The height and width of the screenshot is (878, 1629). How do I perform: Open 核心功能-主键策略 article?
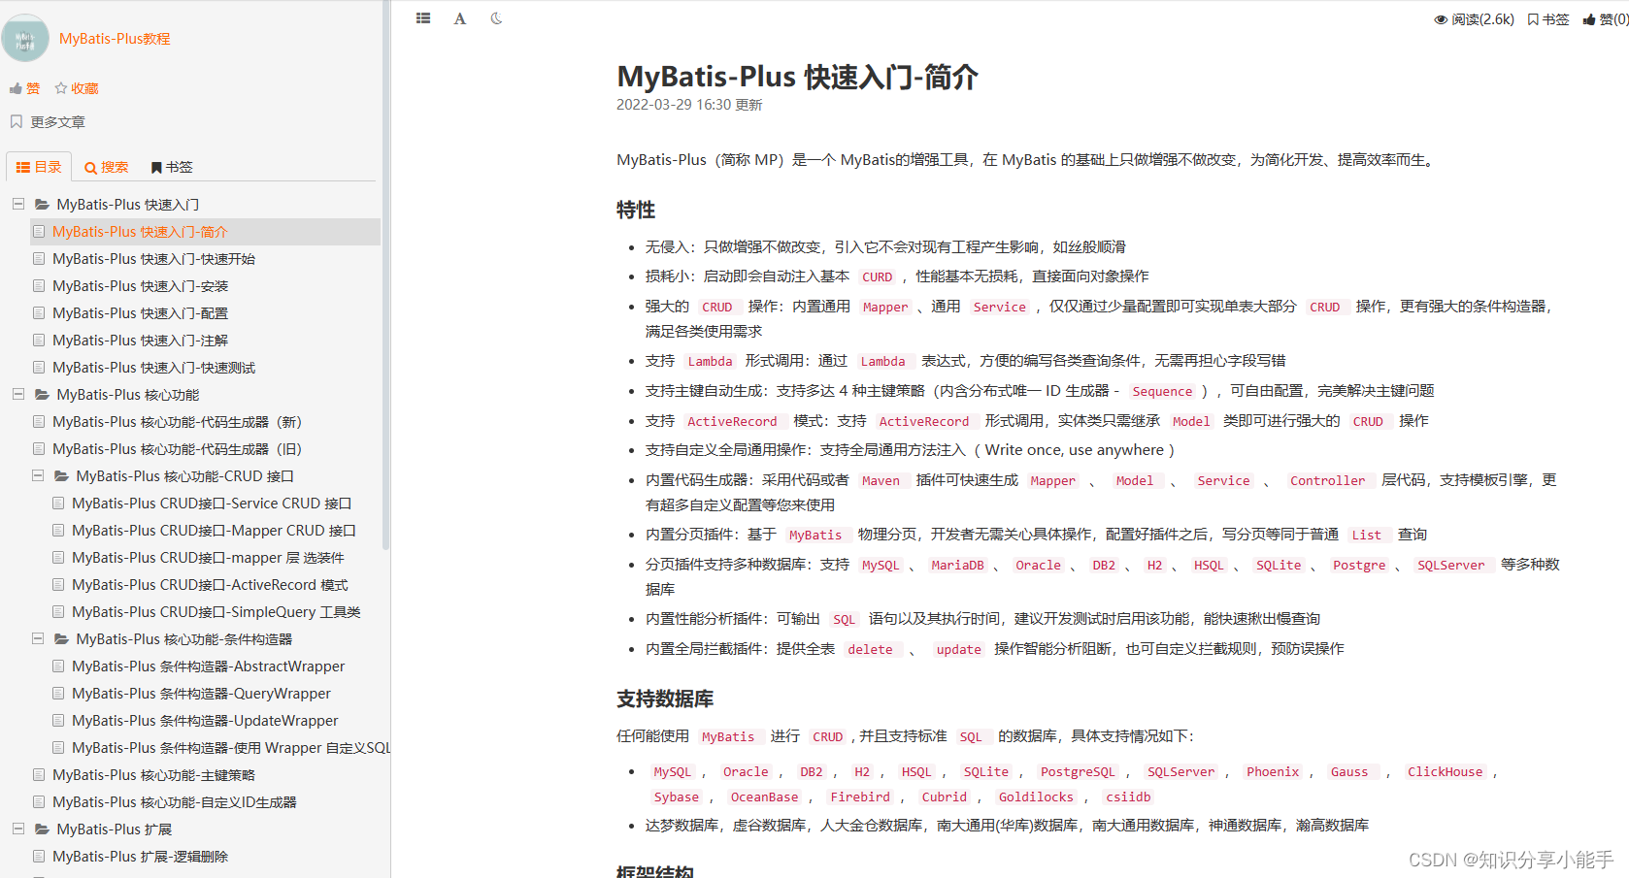pyautogui.click(x=153, y=775)
